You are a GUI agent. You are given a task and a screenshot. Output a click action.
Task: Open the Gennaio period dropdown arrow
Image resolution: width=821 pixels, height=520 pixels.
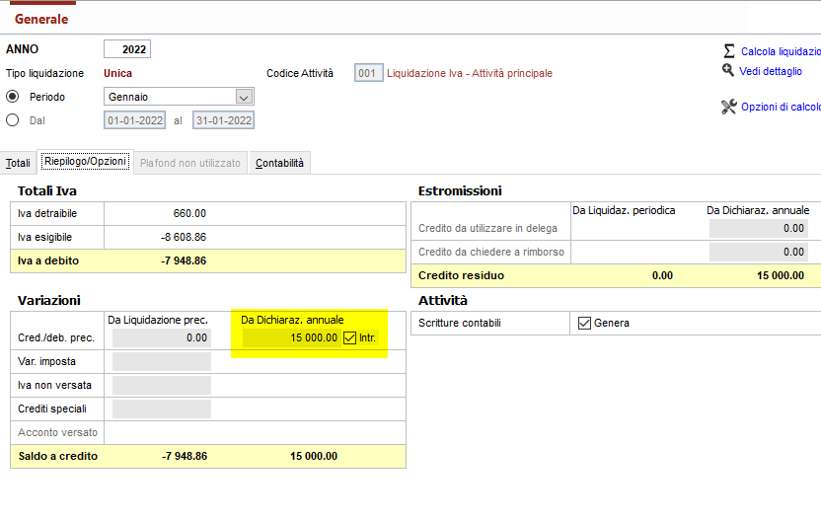click(244, 97)
